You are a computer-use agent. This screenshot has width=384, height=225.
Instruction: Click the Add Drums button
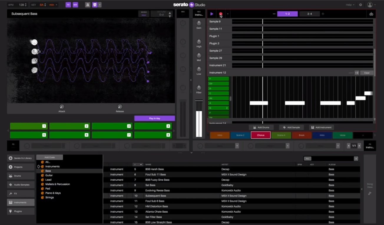(x=261, y=127)
